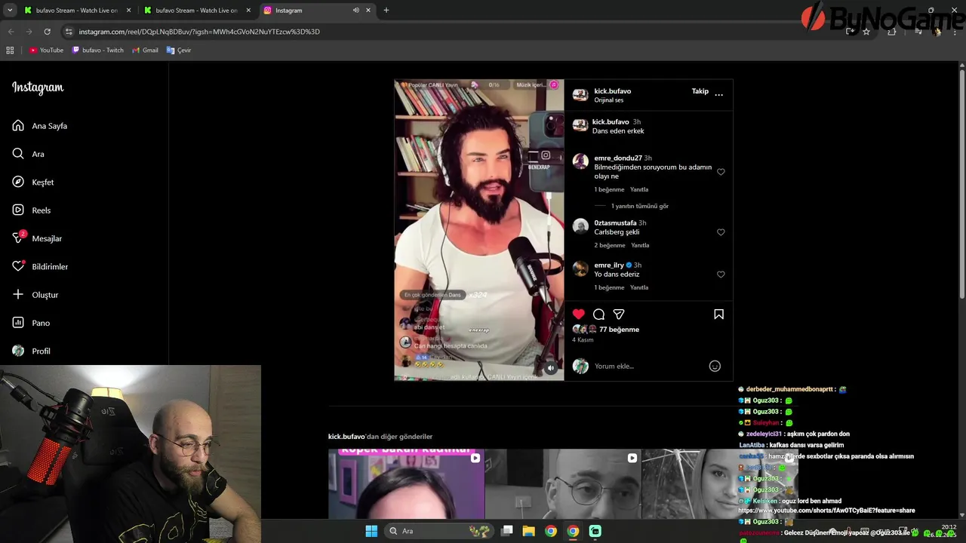This screenshot has height=543, width=966.
Task: View the '77 beğenme' likes list
Action: tap(619, 330)
